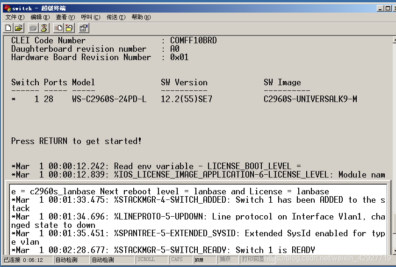Click the SW version 12.2(55)SE7
Viewport: 396px width, 267px height.
[x=187, y=99]
